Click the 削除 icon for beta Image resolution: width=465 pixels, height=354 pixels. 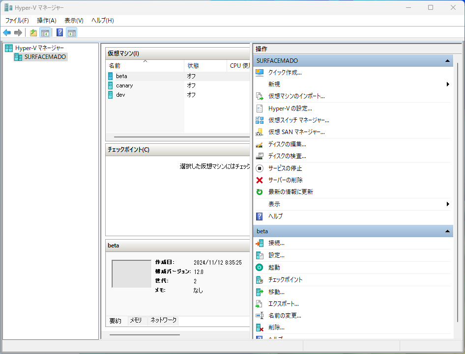(x=260, y=327)
